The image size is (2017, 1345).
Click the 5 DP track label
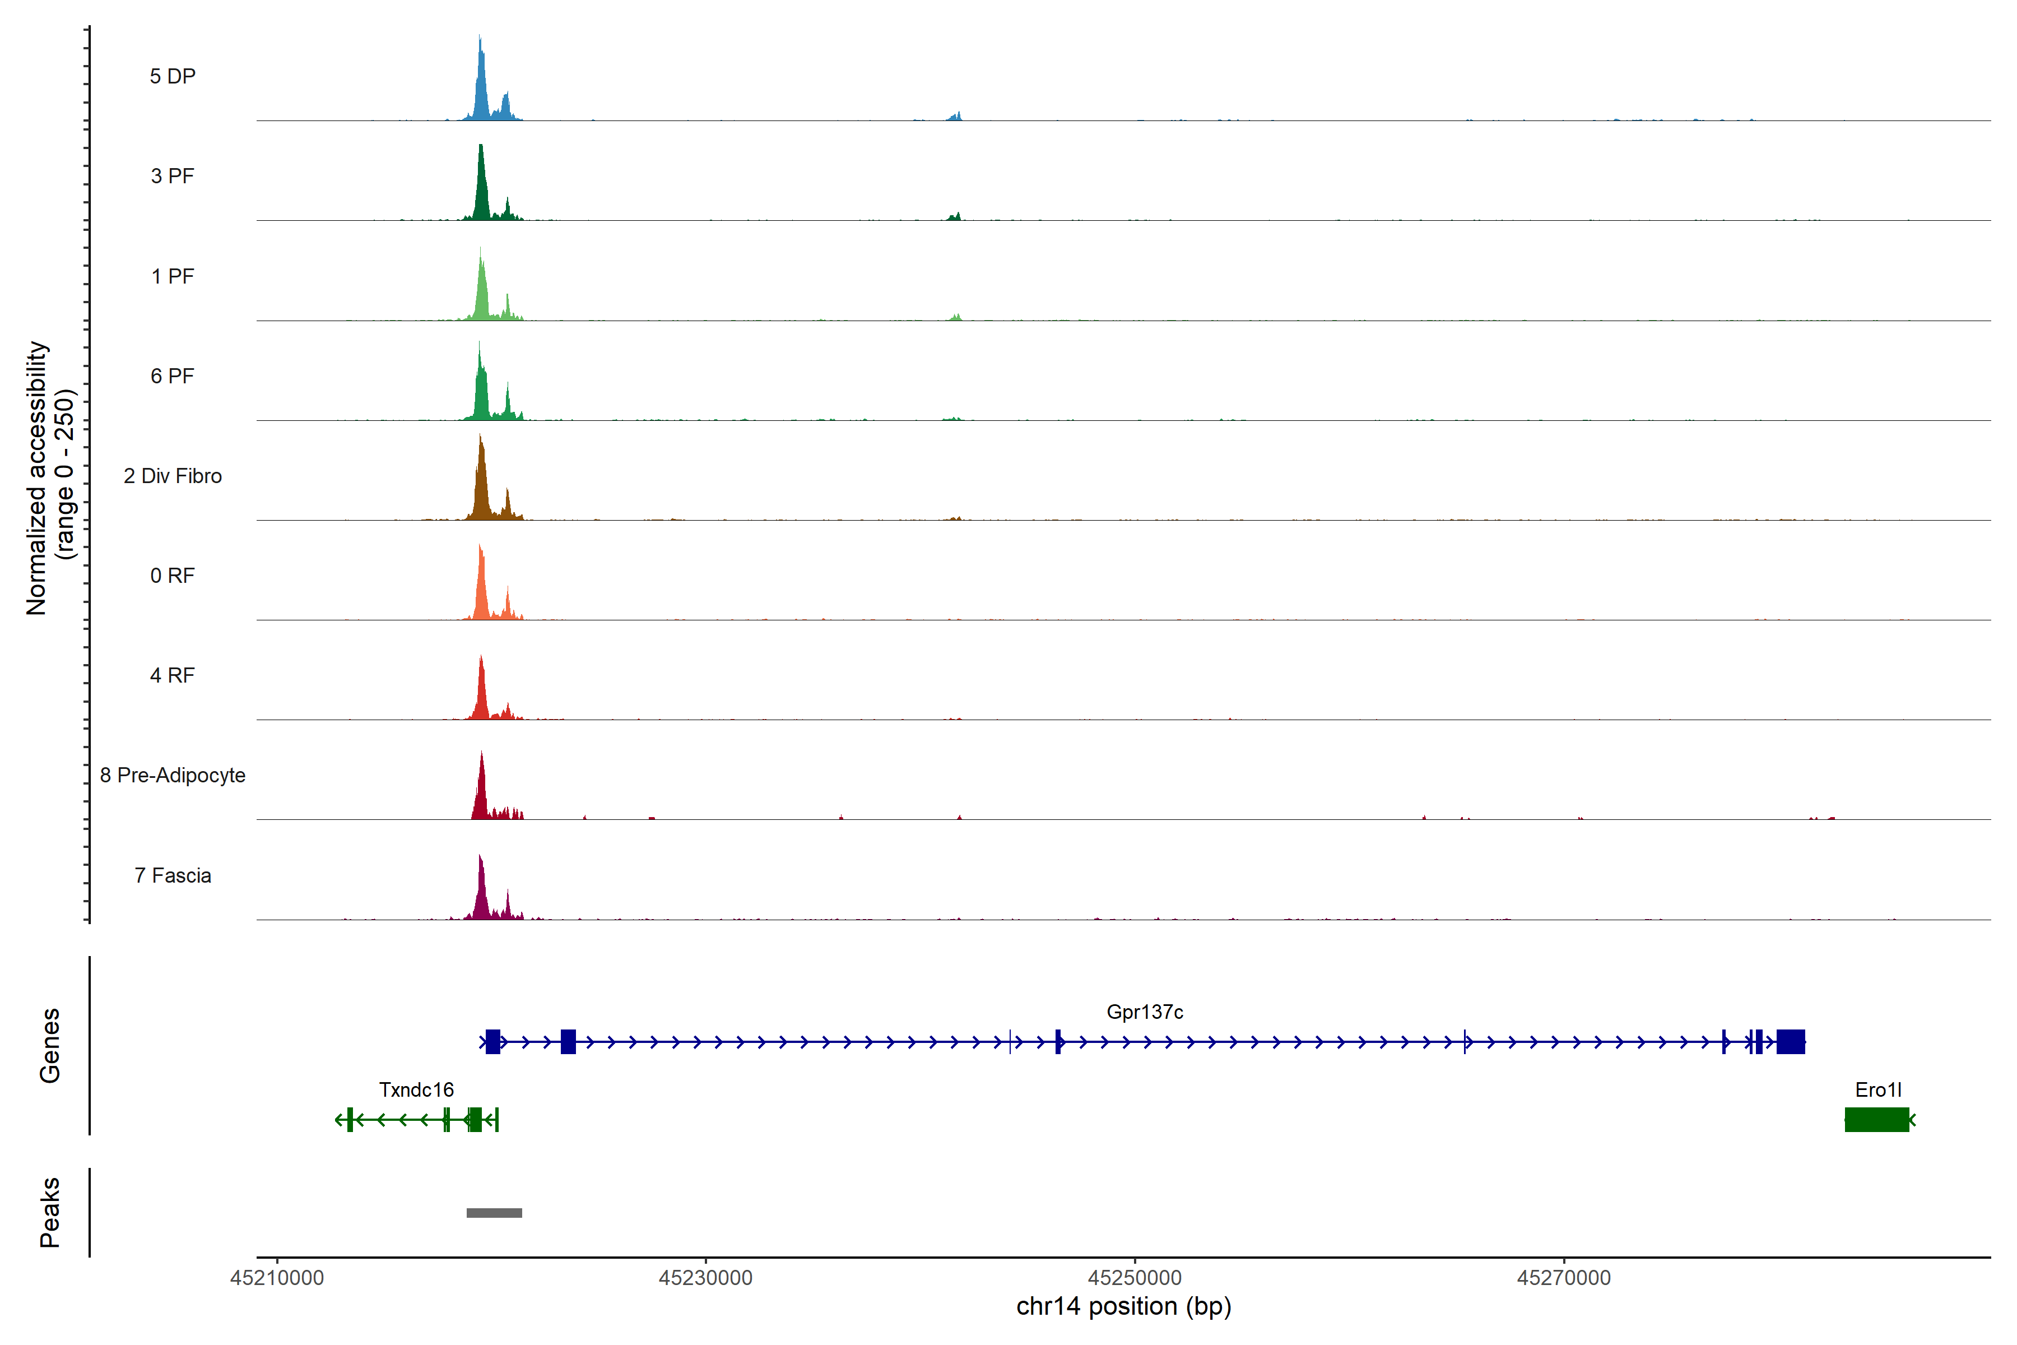pyautogui.click(x=173, y=76)
